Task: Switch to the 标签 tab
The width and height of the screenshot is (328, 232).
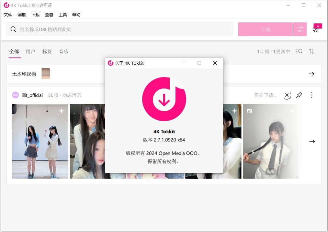Action: click(47, 52)
